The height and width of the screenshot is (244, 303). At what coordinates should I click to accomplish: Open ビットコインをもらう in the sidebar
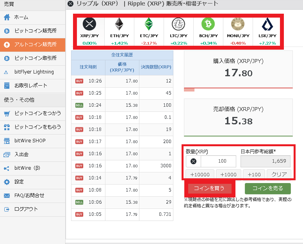tap(33, 127)
